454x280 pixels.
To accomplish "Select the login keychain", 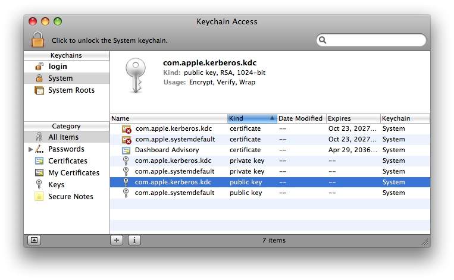I will (x=58, y=67).
